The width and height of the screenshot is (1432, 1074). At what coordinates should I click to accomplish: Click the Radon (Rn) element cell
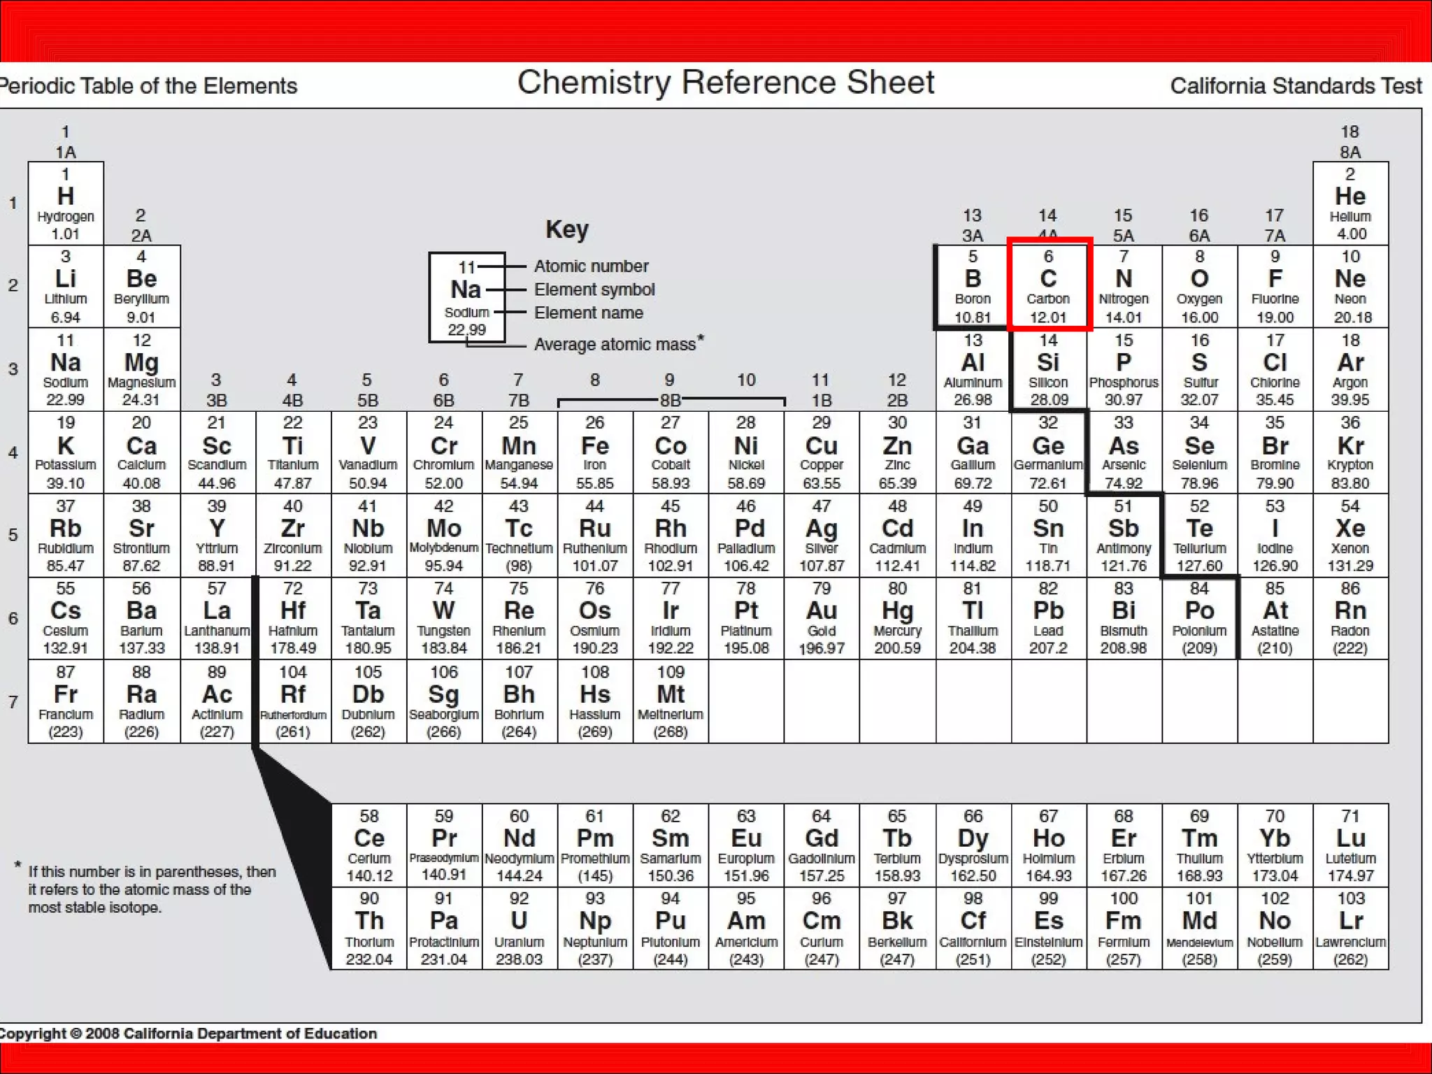pos(1350,618)
